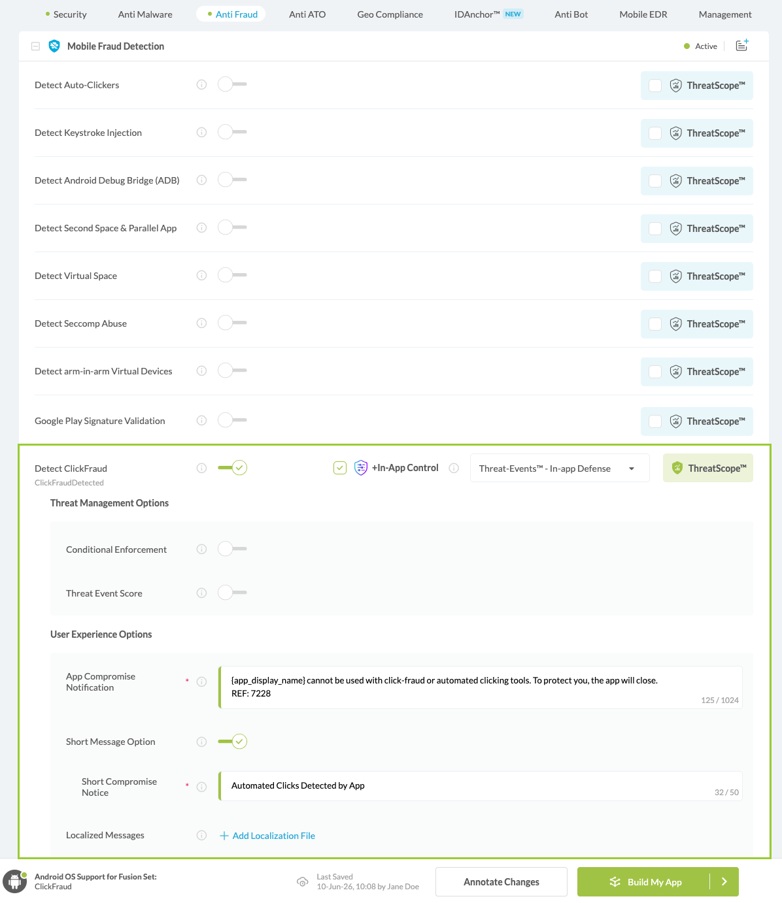Viewport: 782px width, 903px height.
Task: Show info for Detect arm-in-arm Virtual Devices
Action: tap(201, 370)
